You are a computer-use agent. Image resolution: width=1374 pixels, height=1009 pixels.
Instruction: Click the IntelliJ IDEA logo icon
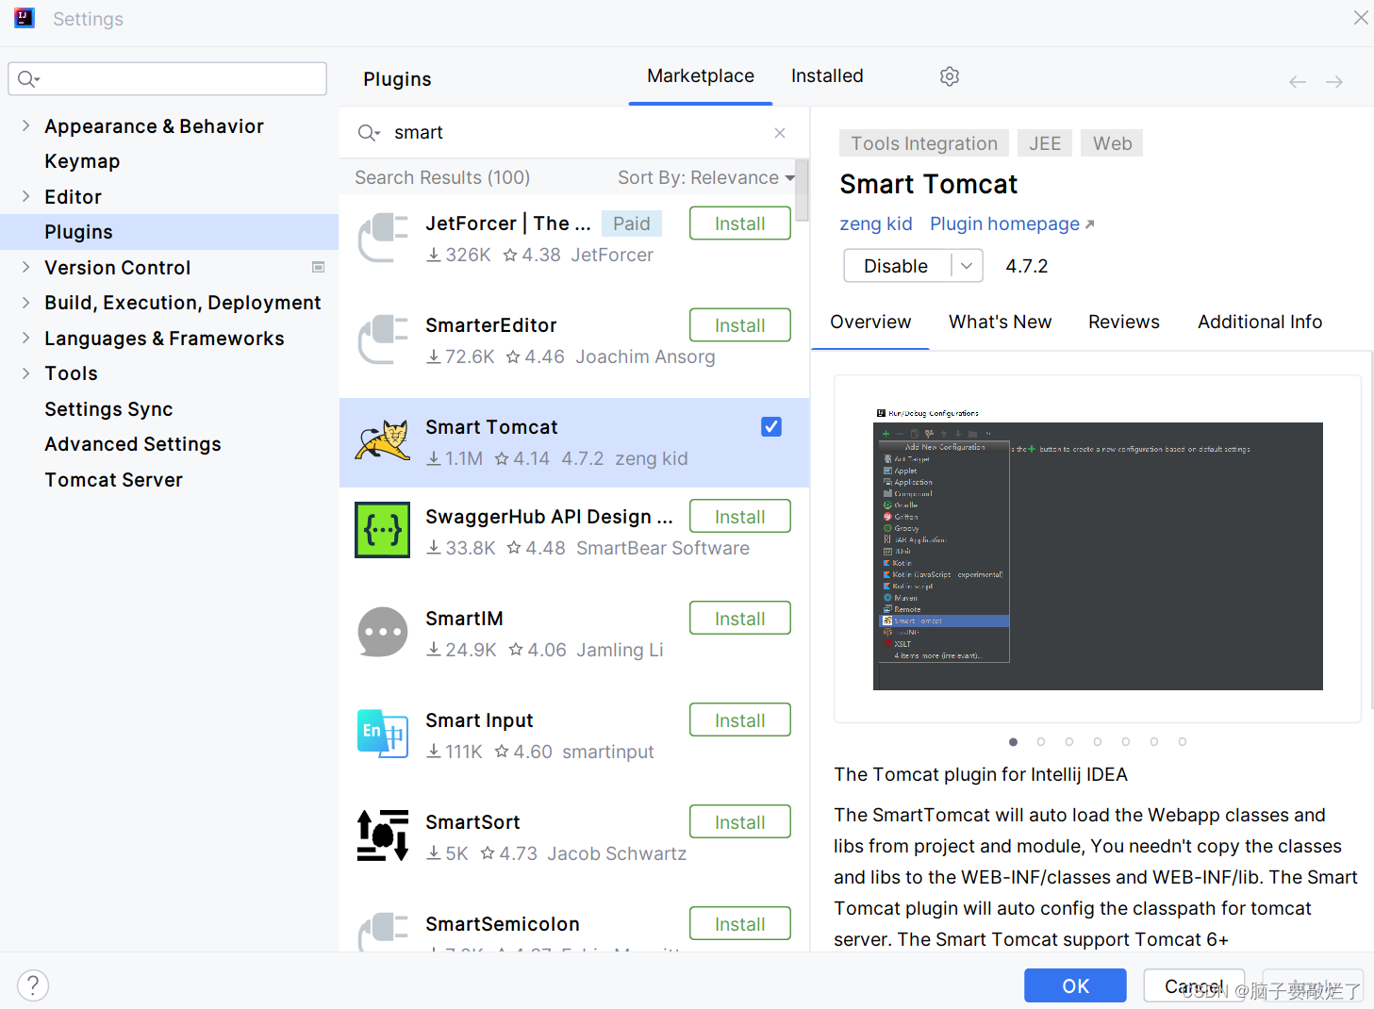25,18
